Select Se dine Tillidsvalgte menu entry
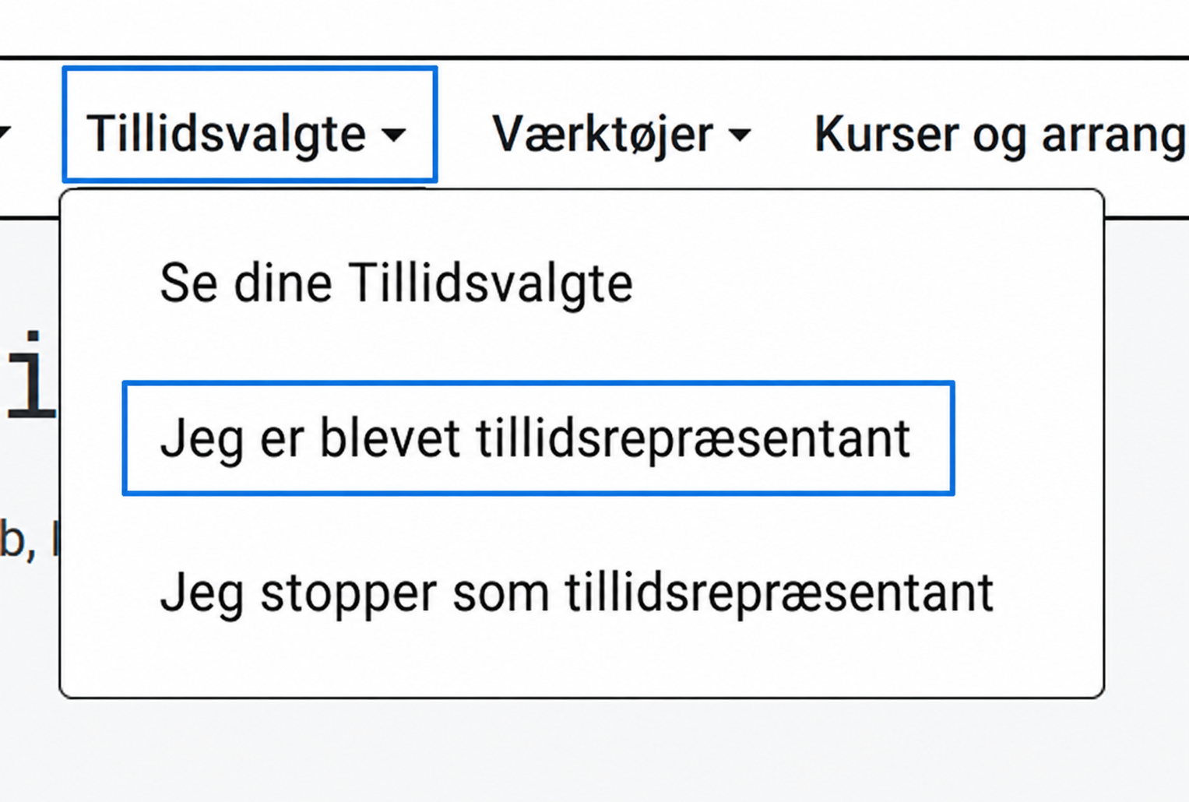Viewport: 1189px width, 802px height. point(396,282)
